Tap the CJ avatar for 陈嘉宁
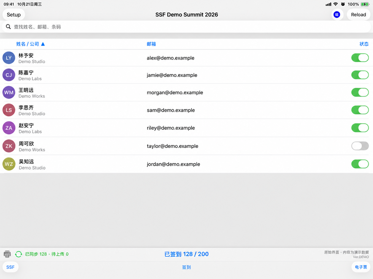 coord(9,75)
